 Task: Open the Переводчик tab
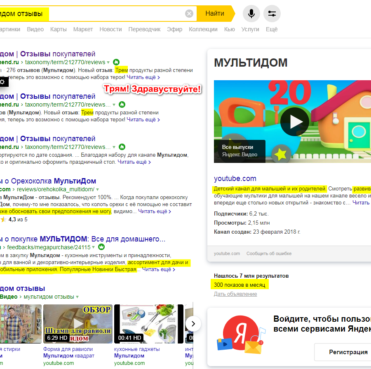point(144,29)
